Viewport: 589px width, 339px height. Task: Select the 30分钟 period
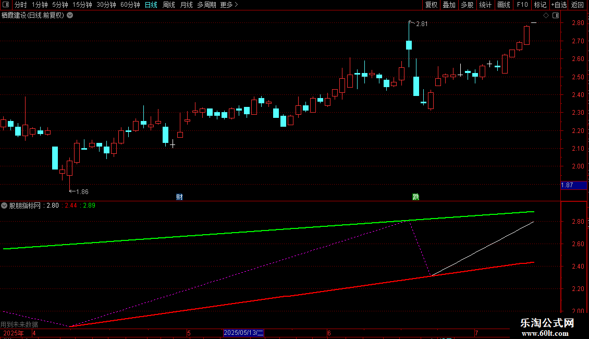click(106, 5)
